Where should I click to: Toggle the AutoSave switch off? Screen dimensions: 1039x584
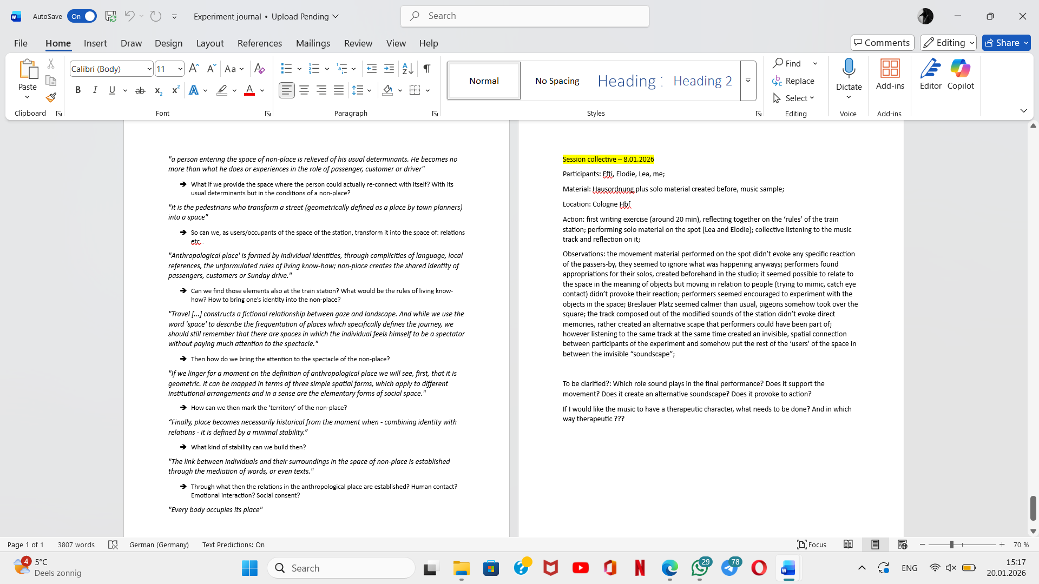(x=82, y=16)
